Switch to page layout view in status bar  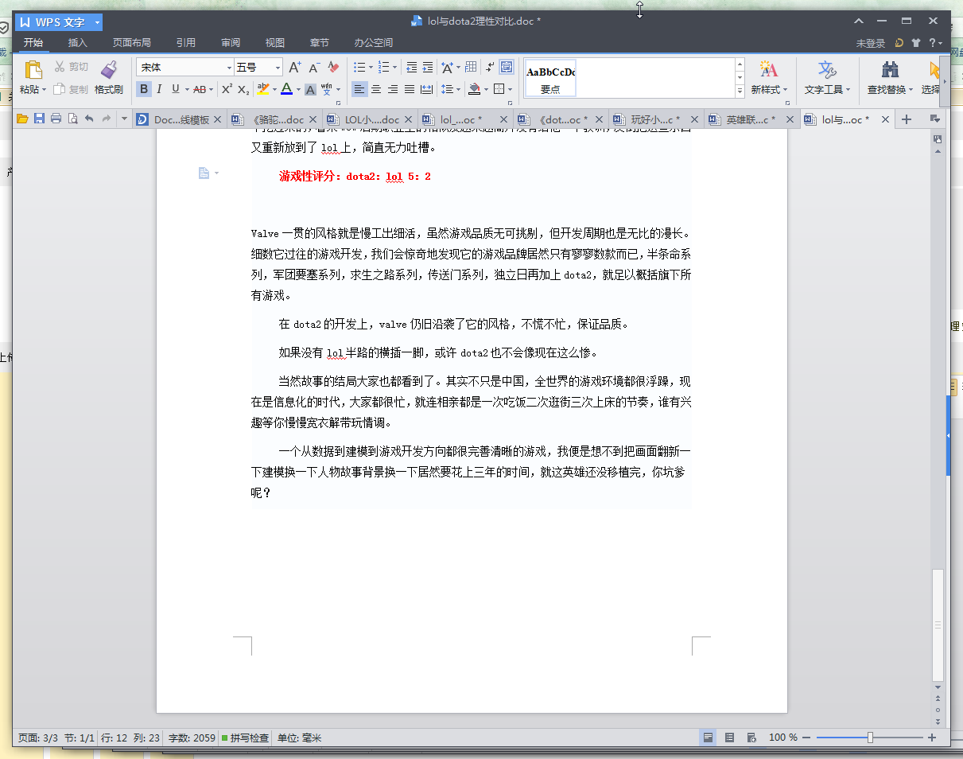coord(707,738)
